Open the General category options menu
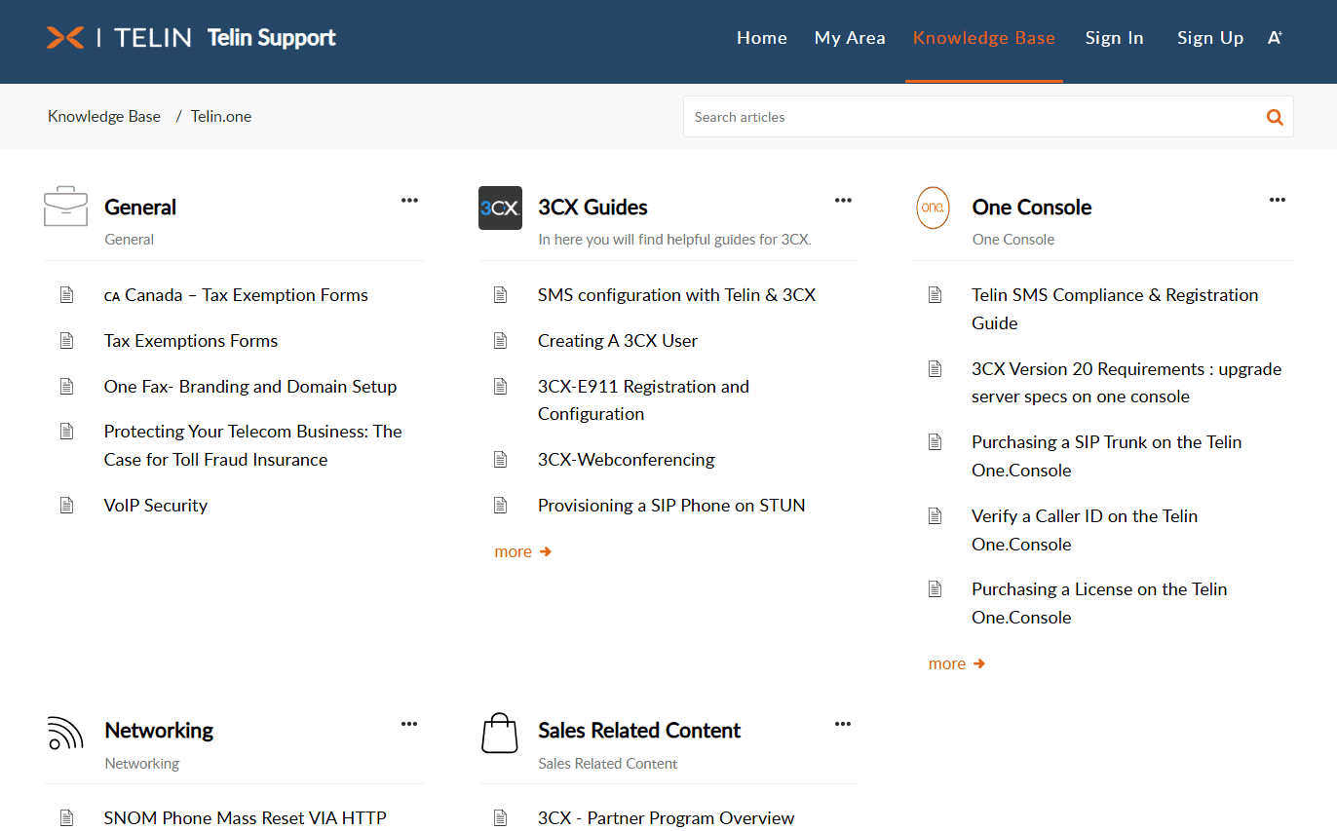 [x=409, y=201]
